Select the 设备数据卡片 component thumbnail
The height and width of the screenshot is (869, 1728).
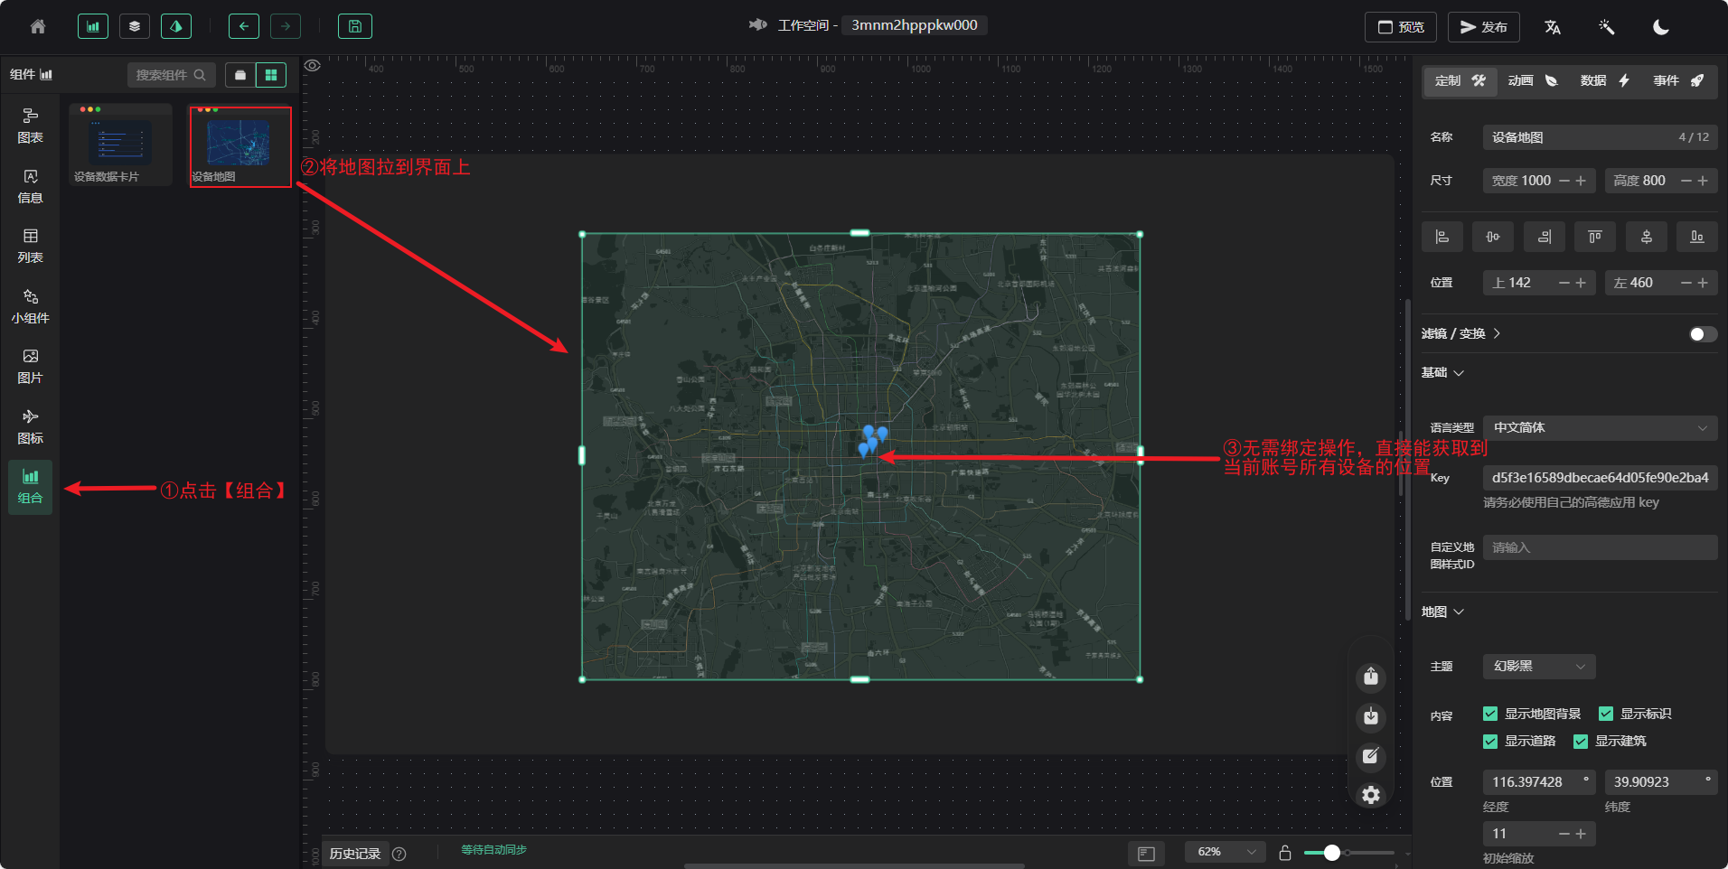120,145
